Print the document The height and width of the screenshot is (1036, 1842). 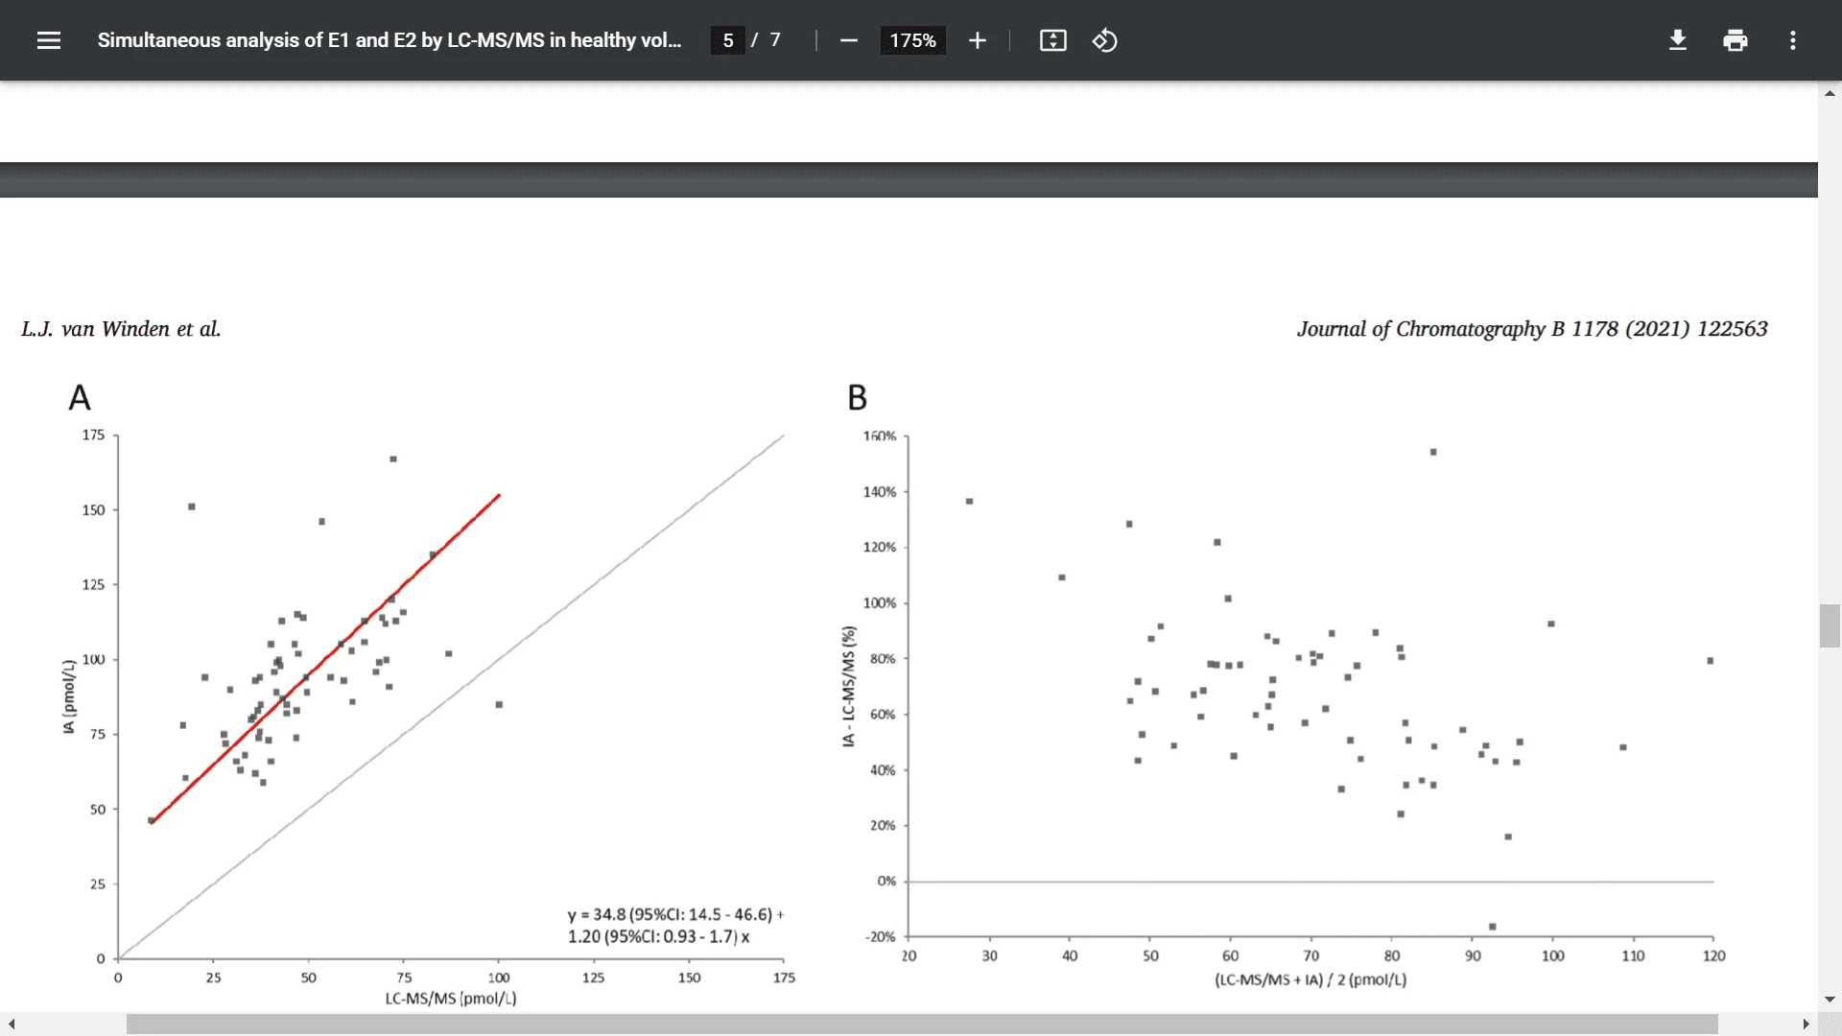tap(1735, 40)
